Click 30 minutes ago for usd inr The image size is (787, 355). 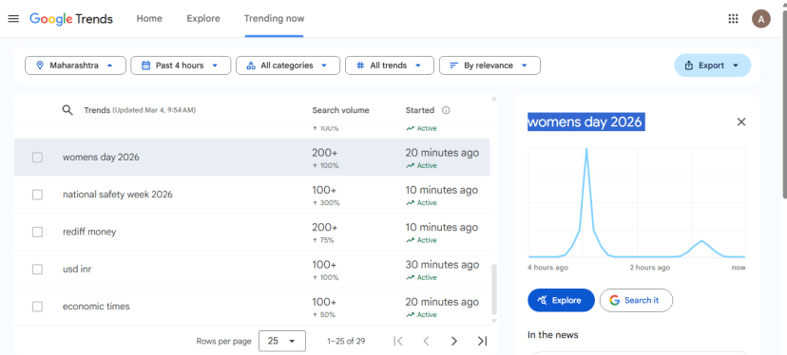[x=442, y=264]
